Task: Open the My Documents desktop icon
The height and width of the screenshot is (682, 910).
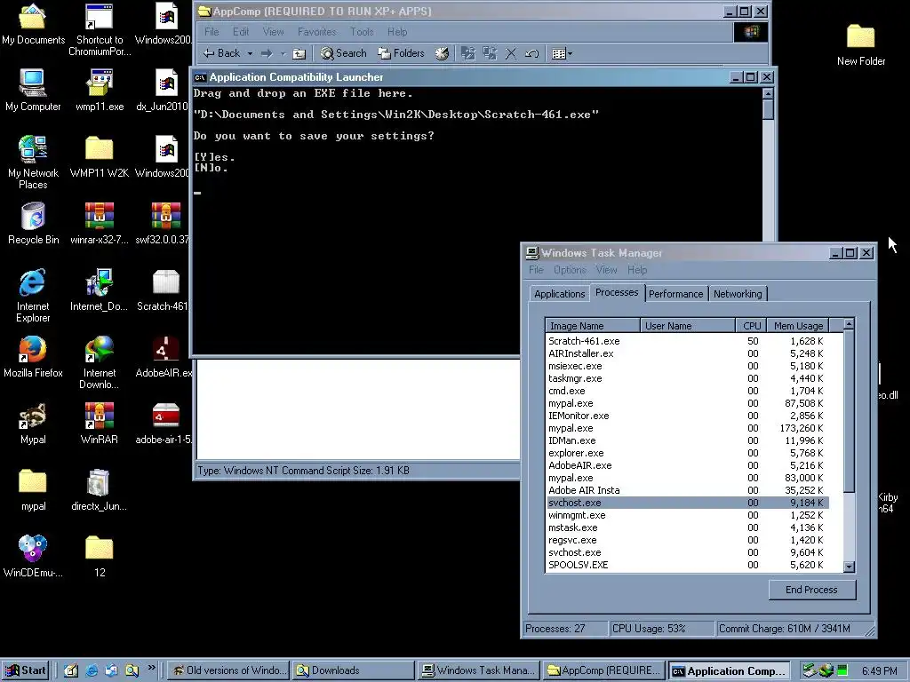Action: [x=33, y=24]
